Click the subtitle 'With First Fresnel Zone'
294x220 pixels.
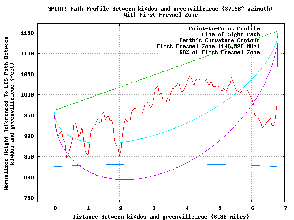pos(161,15)
